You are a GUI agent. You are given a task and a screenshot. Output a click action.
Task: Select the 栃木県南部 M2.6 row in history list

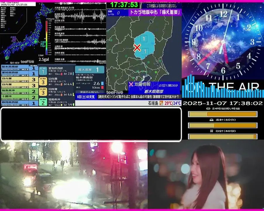tap(20, 68)
